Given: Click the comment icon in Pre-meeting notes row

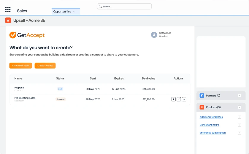Looking at the screenshot, I should 174,99.
